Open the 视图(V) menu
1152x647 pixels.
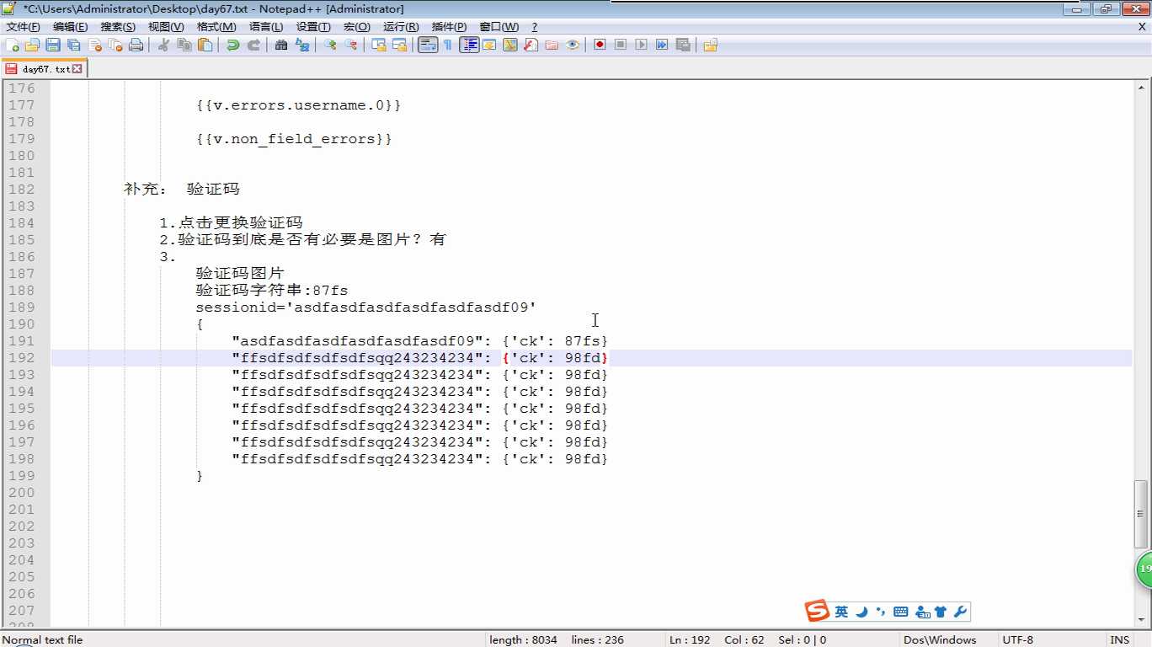coord(166,27)
